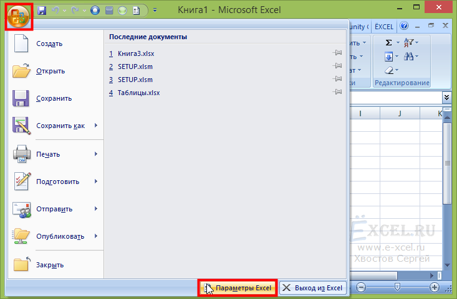Click the Выход из Excel button
Viewport: 457px width, 299px height.
click(x=313, y=288)
